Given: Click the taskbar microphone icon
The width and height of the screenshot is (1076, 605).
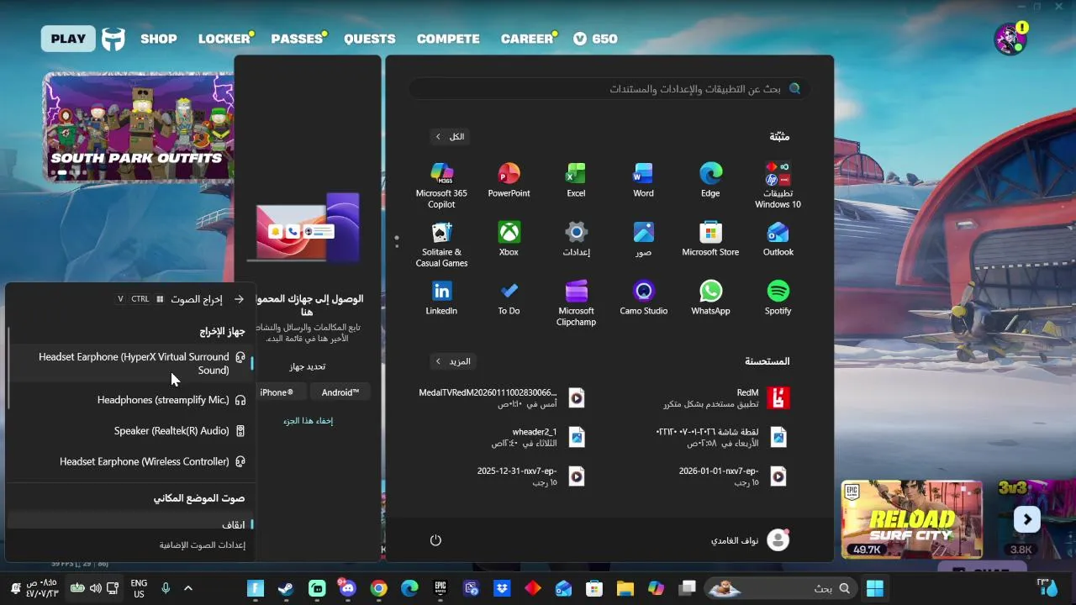Looking at the screenshot, I should (x=166, y=588).
